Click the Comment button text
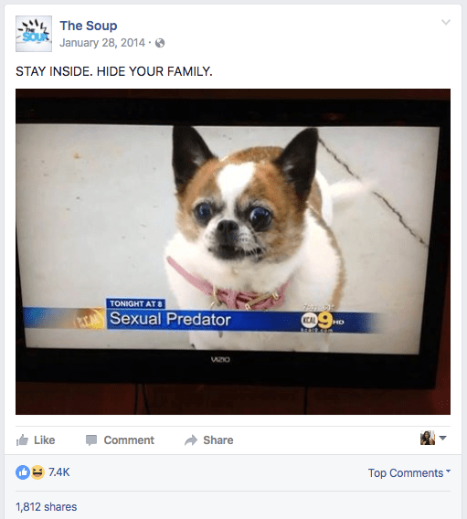Viewport: 467px width, 519px height. pos(129,440)
